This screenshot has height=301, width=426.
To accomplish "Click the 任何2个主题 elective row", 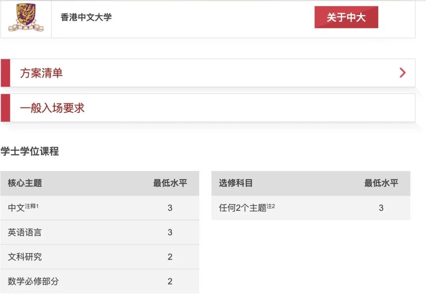I will click(x=311, y=208).
